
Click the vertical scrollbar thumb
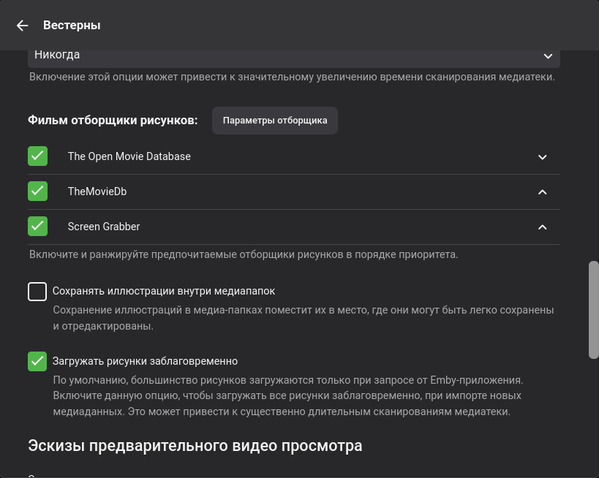point(594,310)
